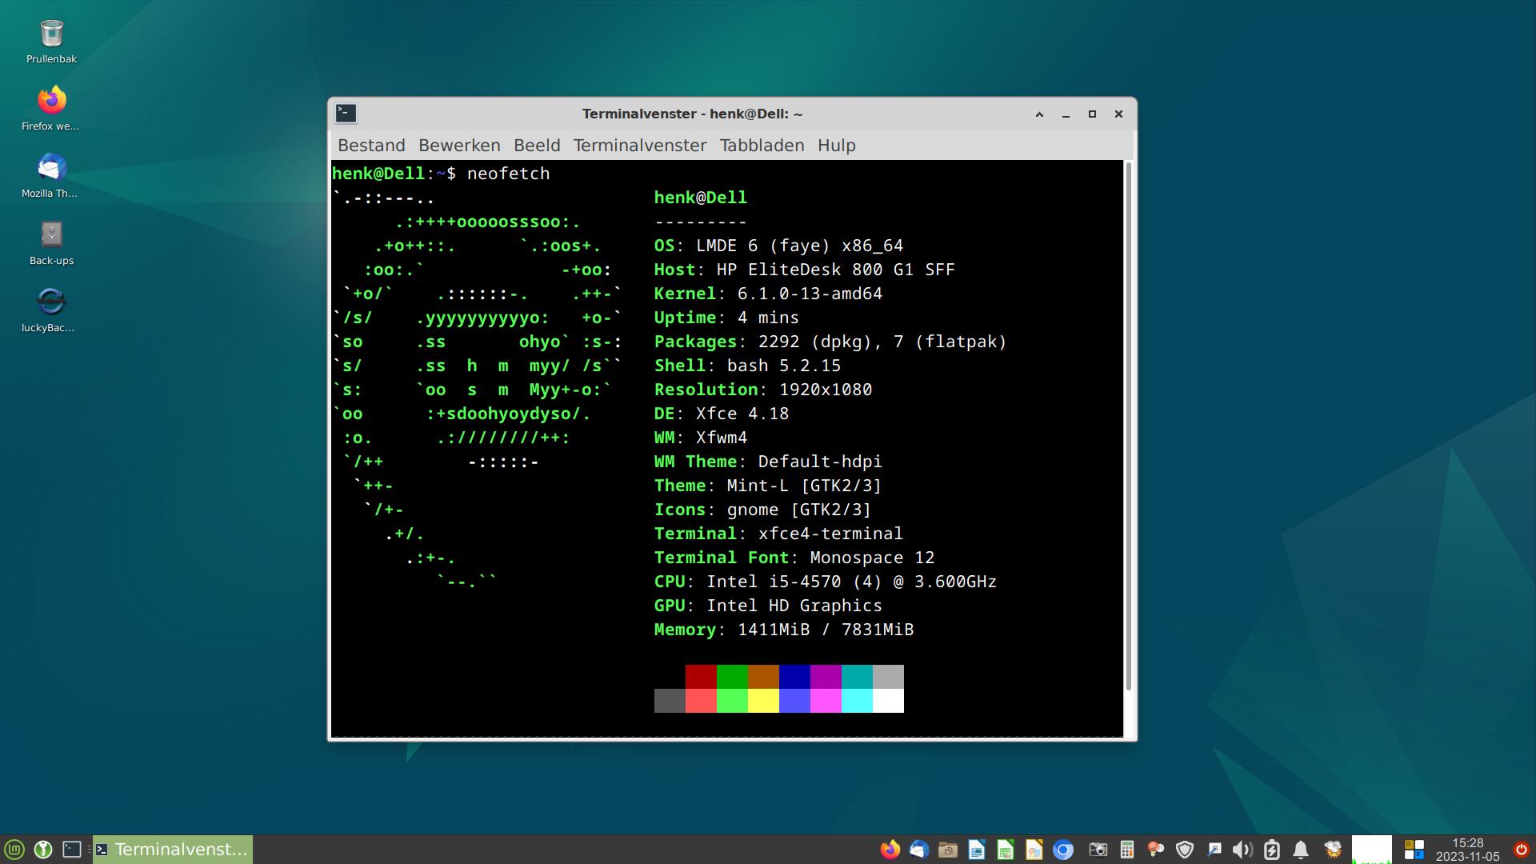Close the terminal window

pos(1118,114)
